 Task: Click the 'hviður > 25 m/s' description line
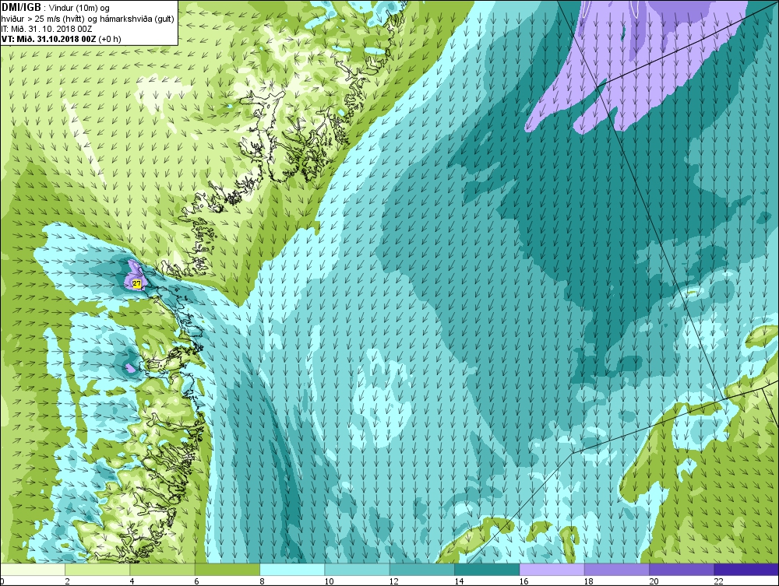[86, 19]
